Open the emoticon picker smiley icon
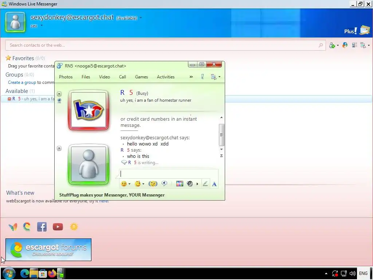The width and height of the screenshot is (373, 280). pos(124,184)
